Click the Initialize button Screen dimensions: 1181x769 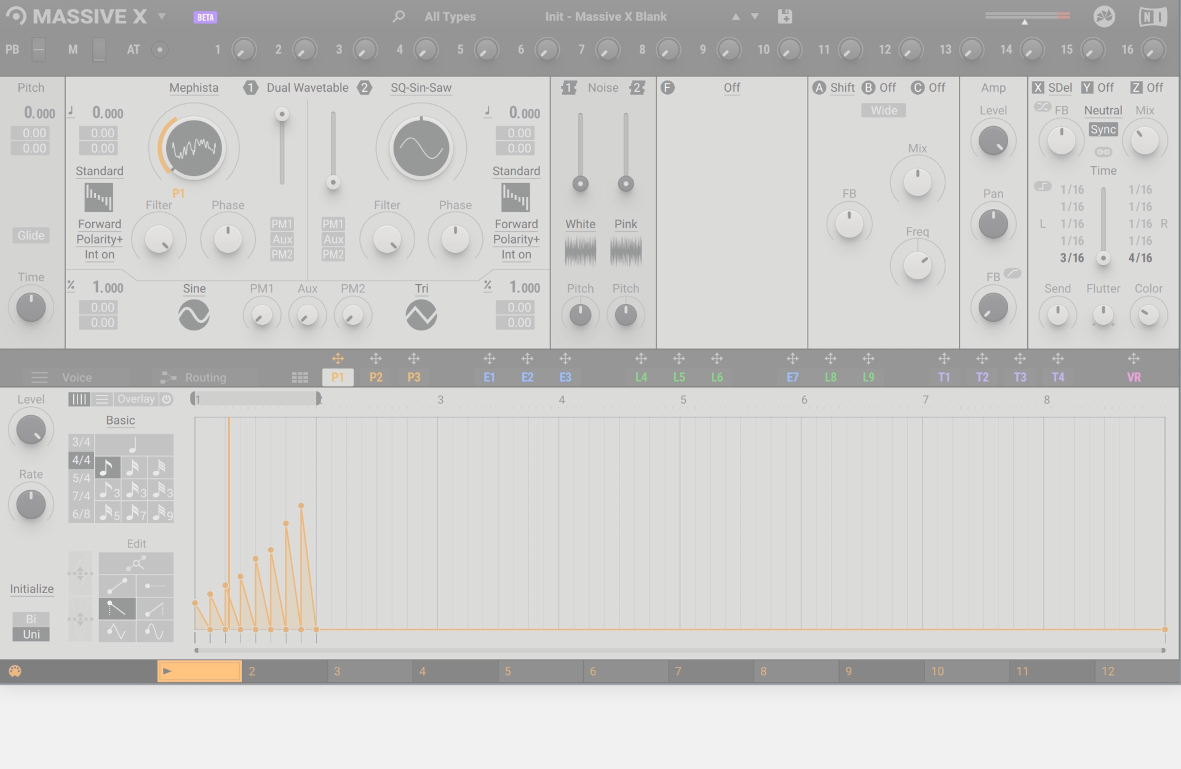[x=31, y=589]
